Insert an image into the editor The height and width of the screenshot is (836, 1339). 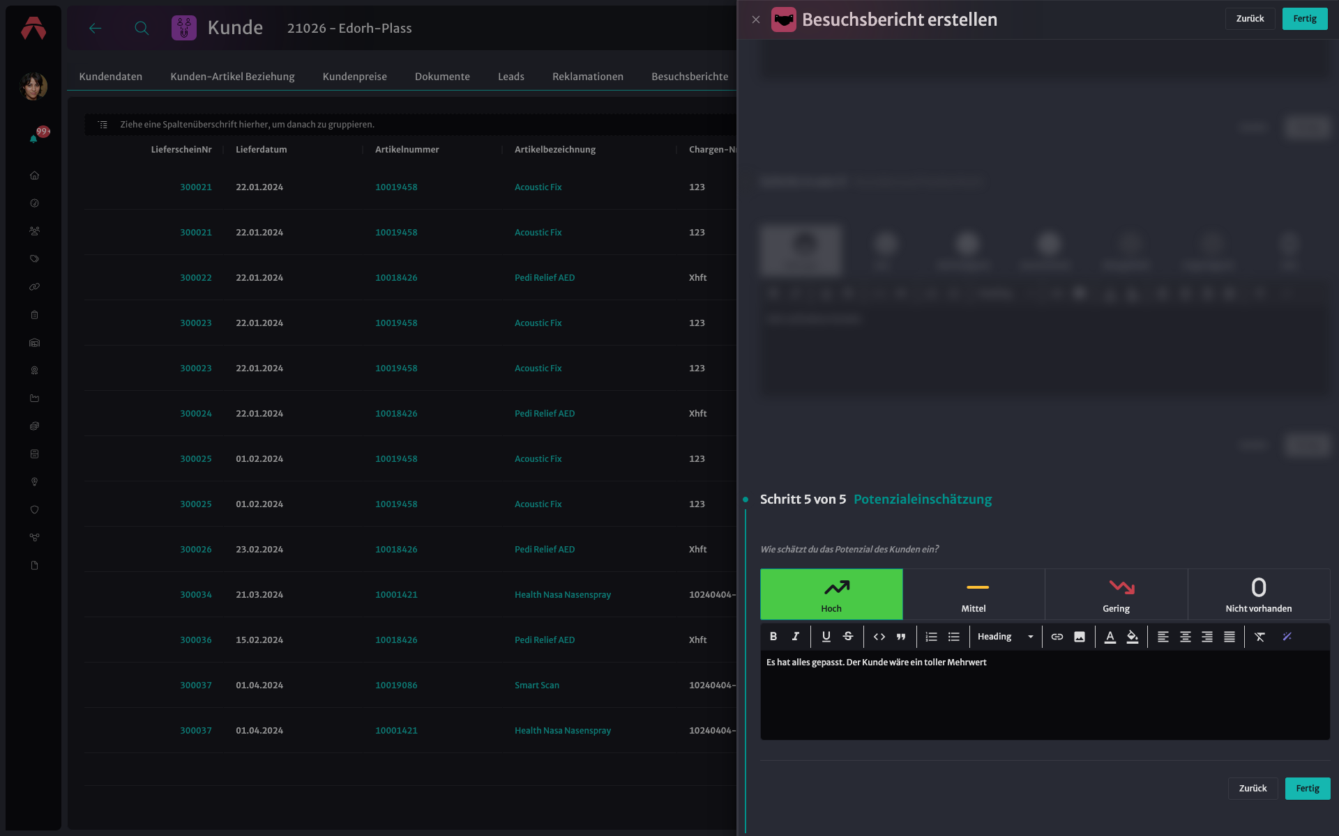(x=1080, y=637)
